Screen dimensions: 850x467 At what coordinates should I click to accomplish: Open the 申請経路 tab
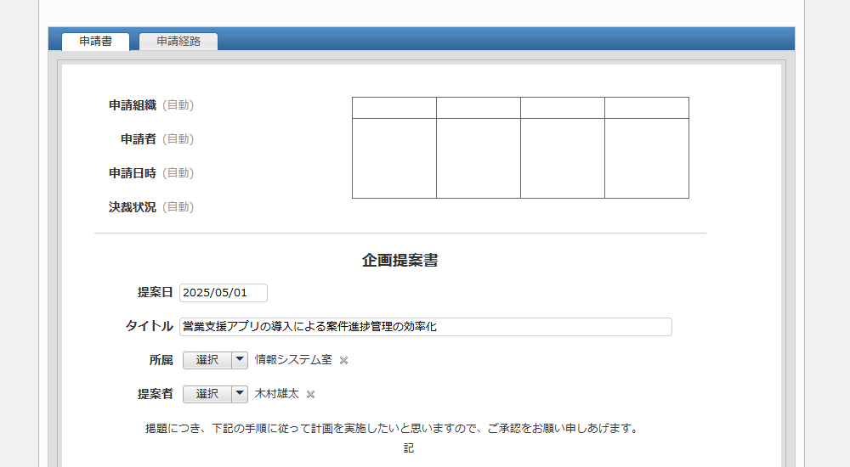point(178,41)
